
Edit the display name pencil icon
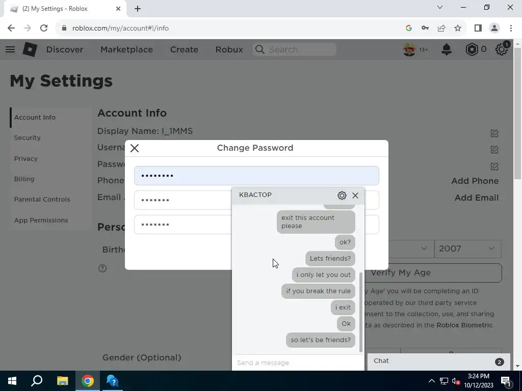(x=494, y=133)
